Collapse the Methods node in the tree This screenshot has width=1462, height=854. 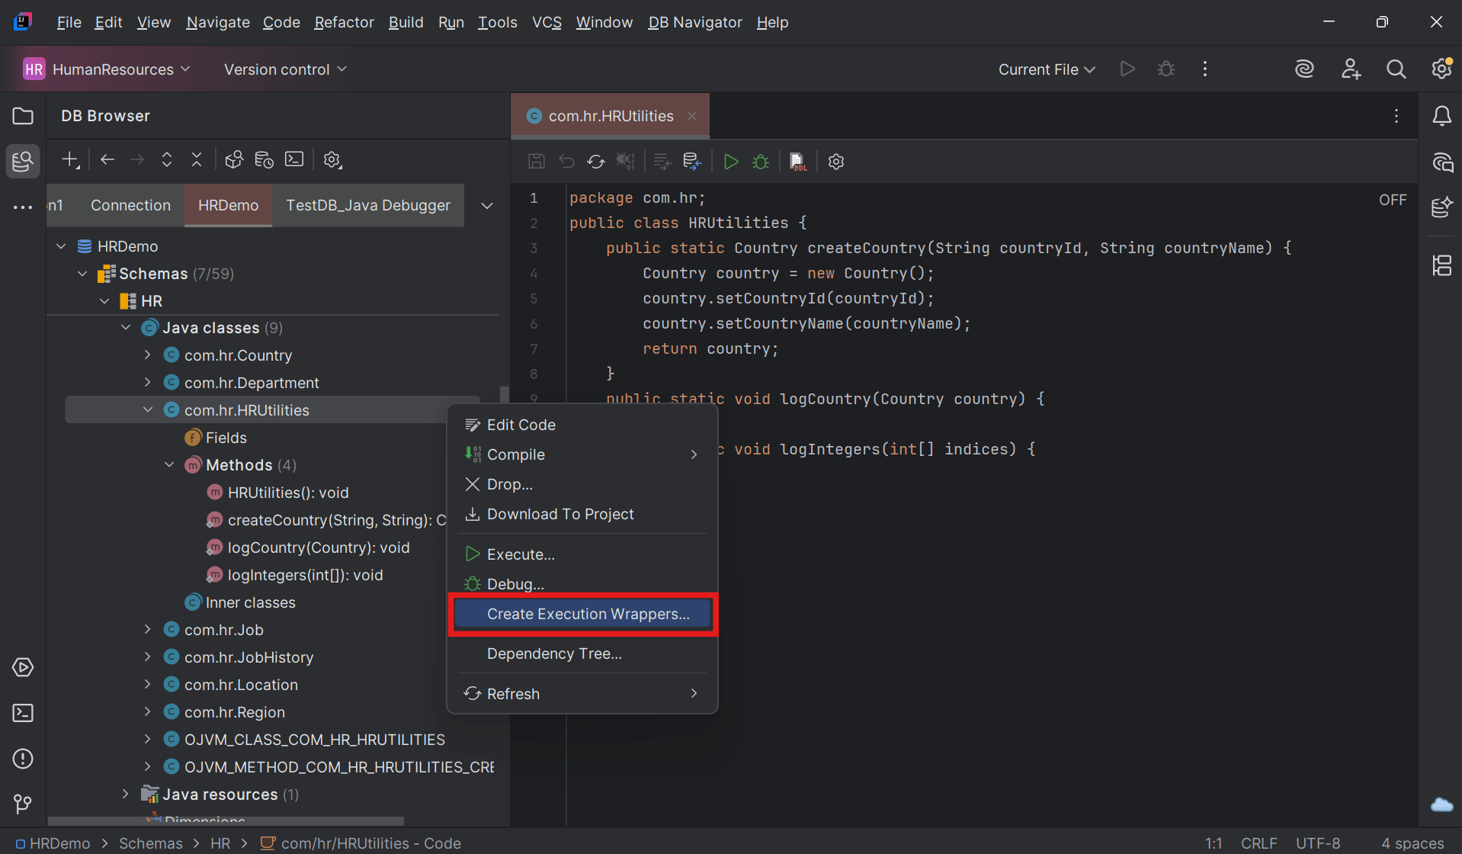[168, 464]
